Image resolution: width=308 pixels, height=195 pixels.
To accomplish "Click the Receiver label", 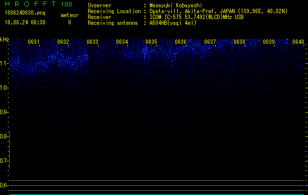I will 99,17.
